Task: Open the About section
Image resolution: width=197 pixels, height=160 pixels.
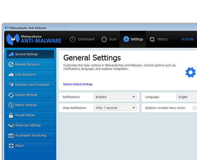Action: coord(30,146)
